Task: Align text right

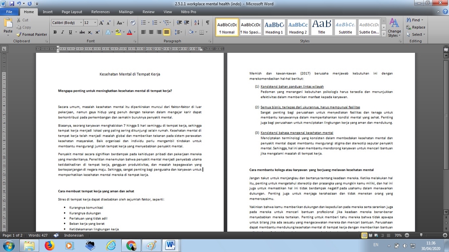Action: point(159,32)
